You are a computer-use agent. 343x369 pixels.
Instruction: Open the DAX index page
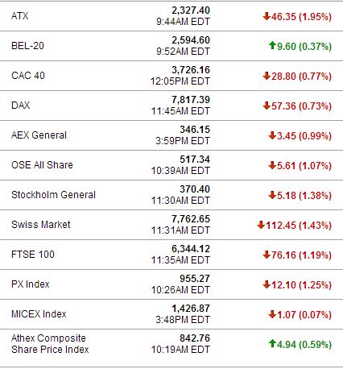(20, 106)
